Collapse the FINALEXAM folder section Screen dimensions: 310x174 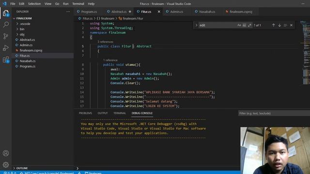tap(24, 18)
